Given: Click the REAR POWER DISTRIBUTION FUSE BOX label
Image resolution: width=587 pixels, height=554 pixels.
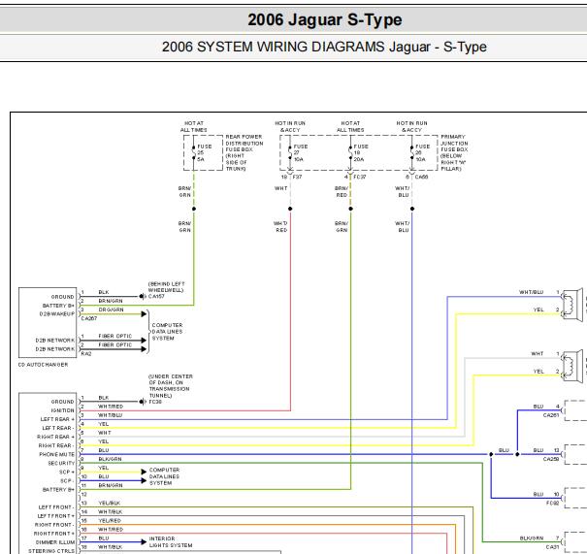Looking at the screenshot, I should pyautogui.click(x=245, y=152).
